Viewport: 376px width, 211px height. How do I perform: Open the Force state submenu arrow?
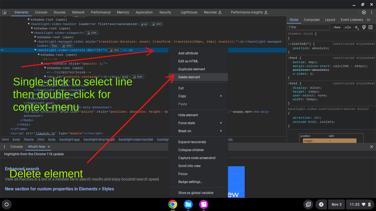[x=221, y=123]
